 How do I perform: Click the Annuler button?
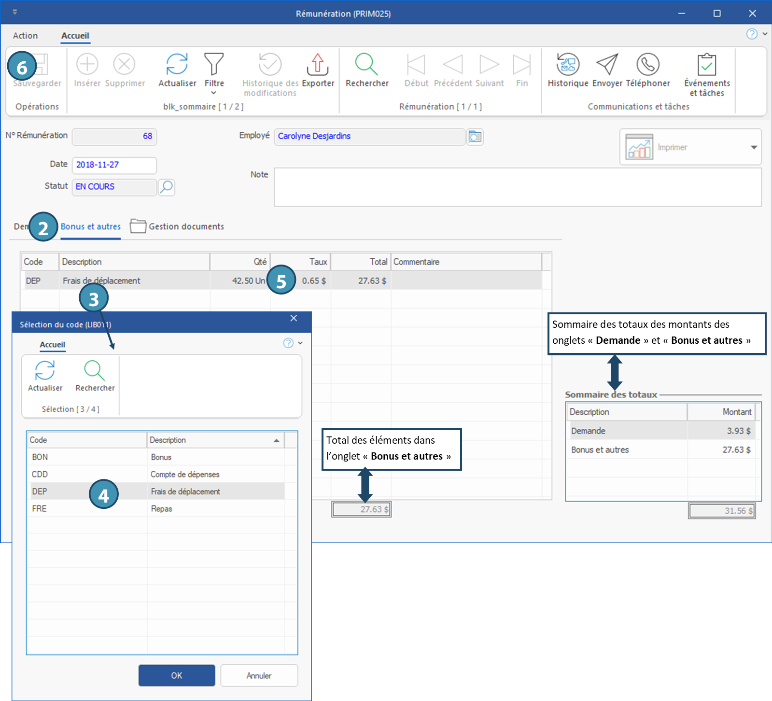[259, 675]
